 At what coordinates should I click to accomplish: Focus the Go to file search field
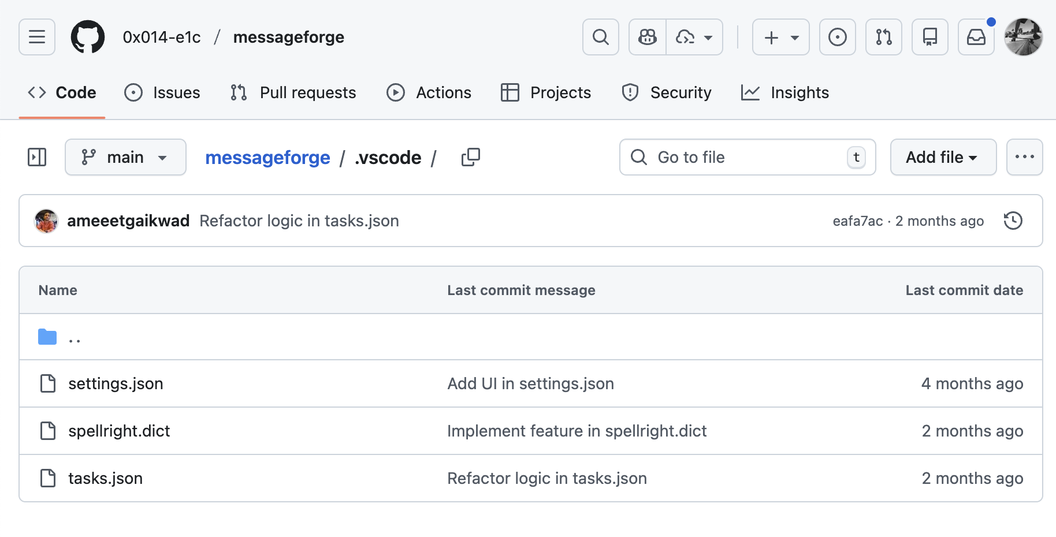[748, 157]
